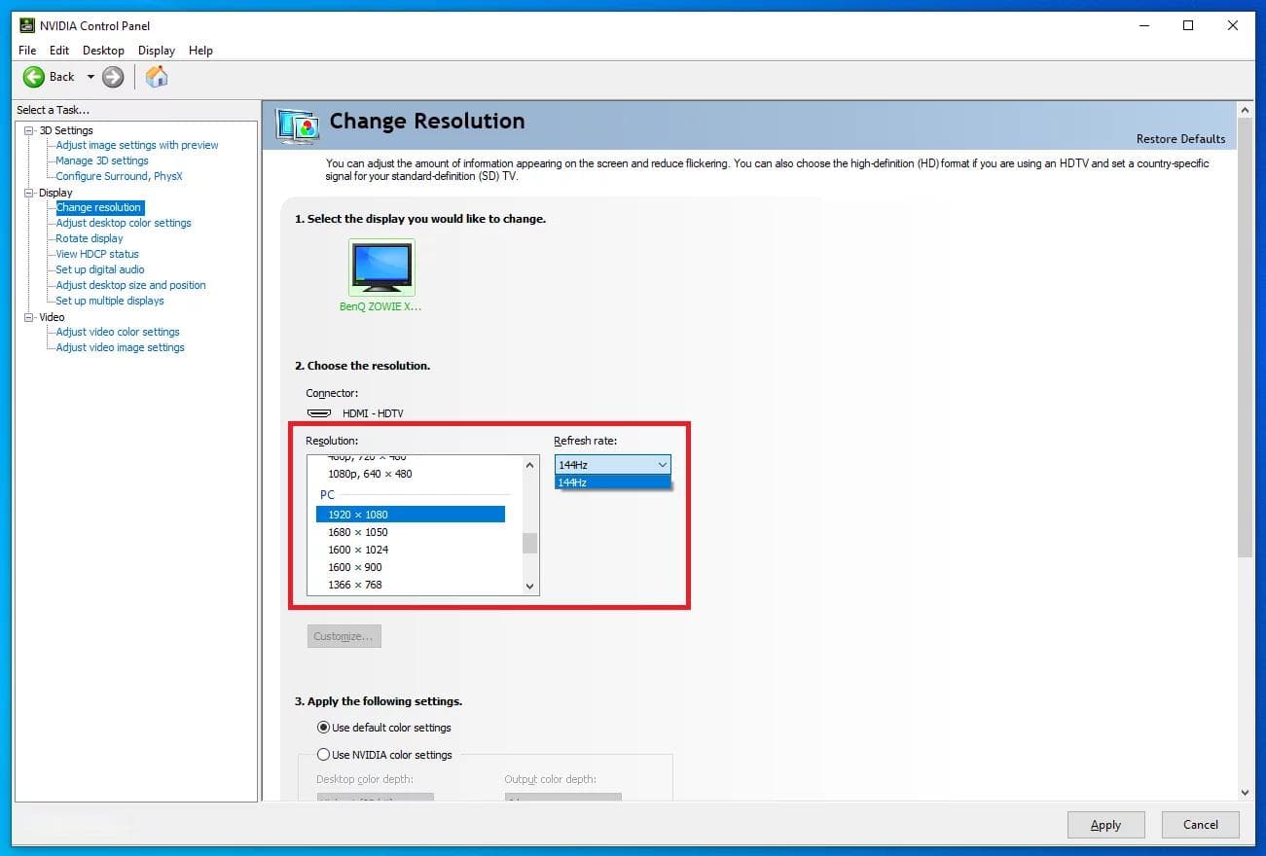Open the Home icon in toolbar
This screenshot has width=1266, height=856.
[157, 77]
